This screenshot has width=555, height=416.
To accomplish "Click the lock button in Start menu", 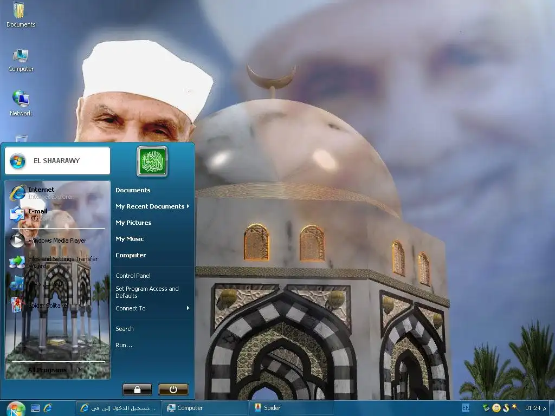I will (137, 389).
